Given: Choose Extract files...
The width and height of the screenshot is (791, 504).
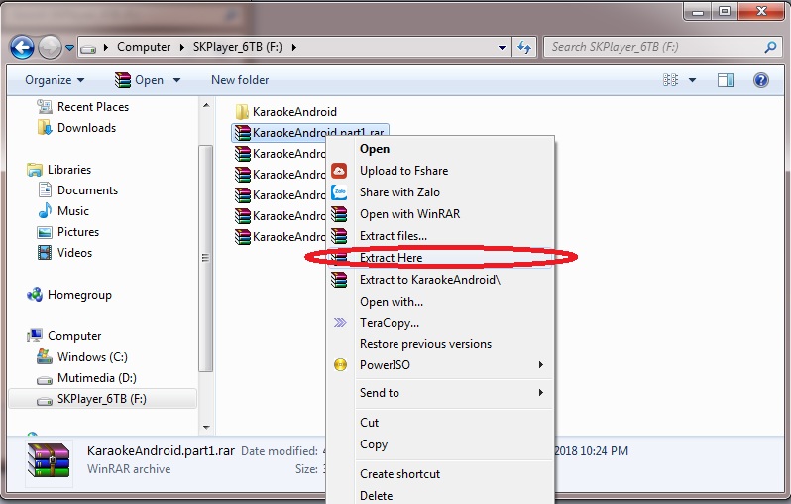Looking at the screenshot, I should (440, 236).
